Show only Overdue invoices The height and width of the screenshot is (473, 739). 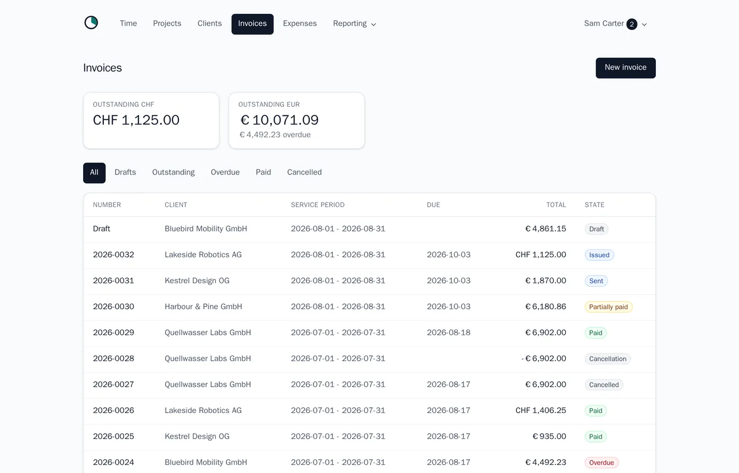point(225,172)
